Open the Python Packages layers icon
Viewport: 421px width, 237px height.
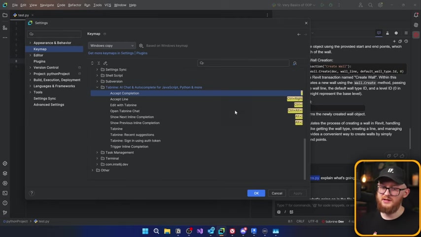5,173
